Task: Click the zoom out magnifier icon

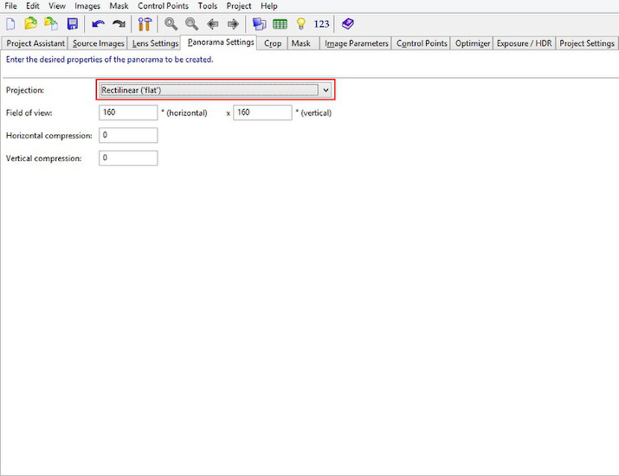Action: tap(191, 24)
